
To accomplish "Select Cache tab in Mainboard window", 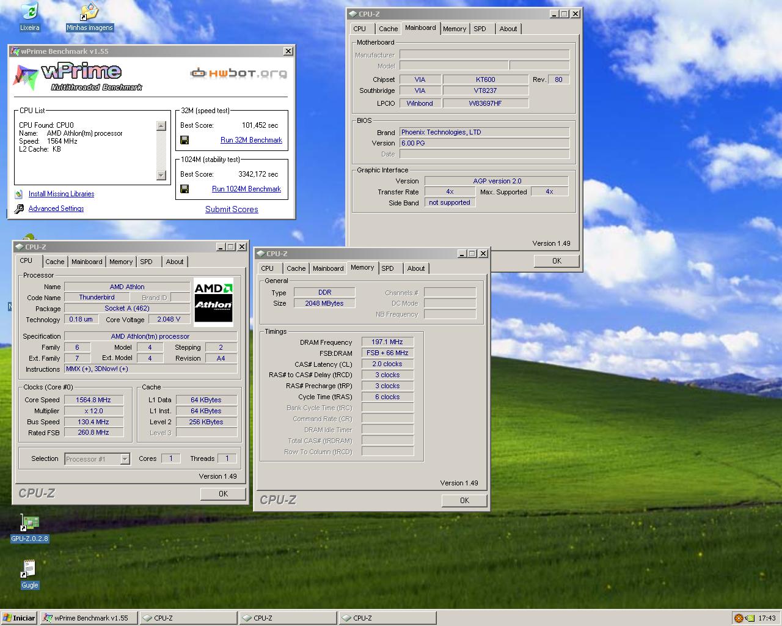I will tap(388, 29).
